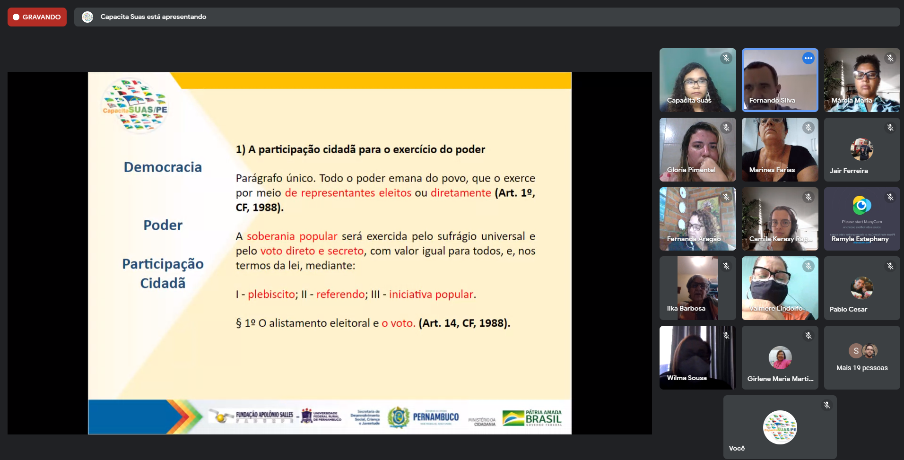The image size is (904, 460).
Task: Click muted mic icon on Márcia Maria tile
Action: [890, 58]
